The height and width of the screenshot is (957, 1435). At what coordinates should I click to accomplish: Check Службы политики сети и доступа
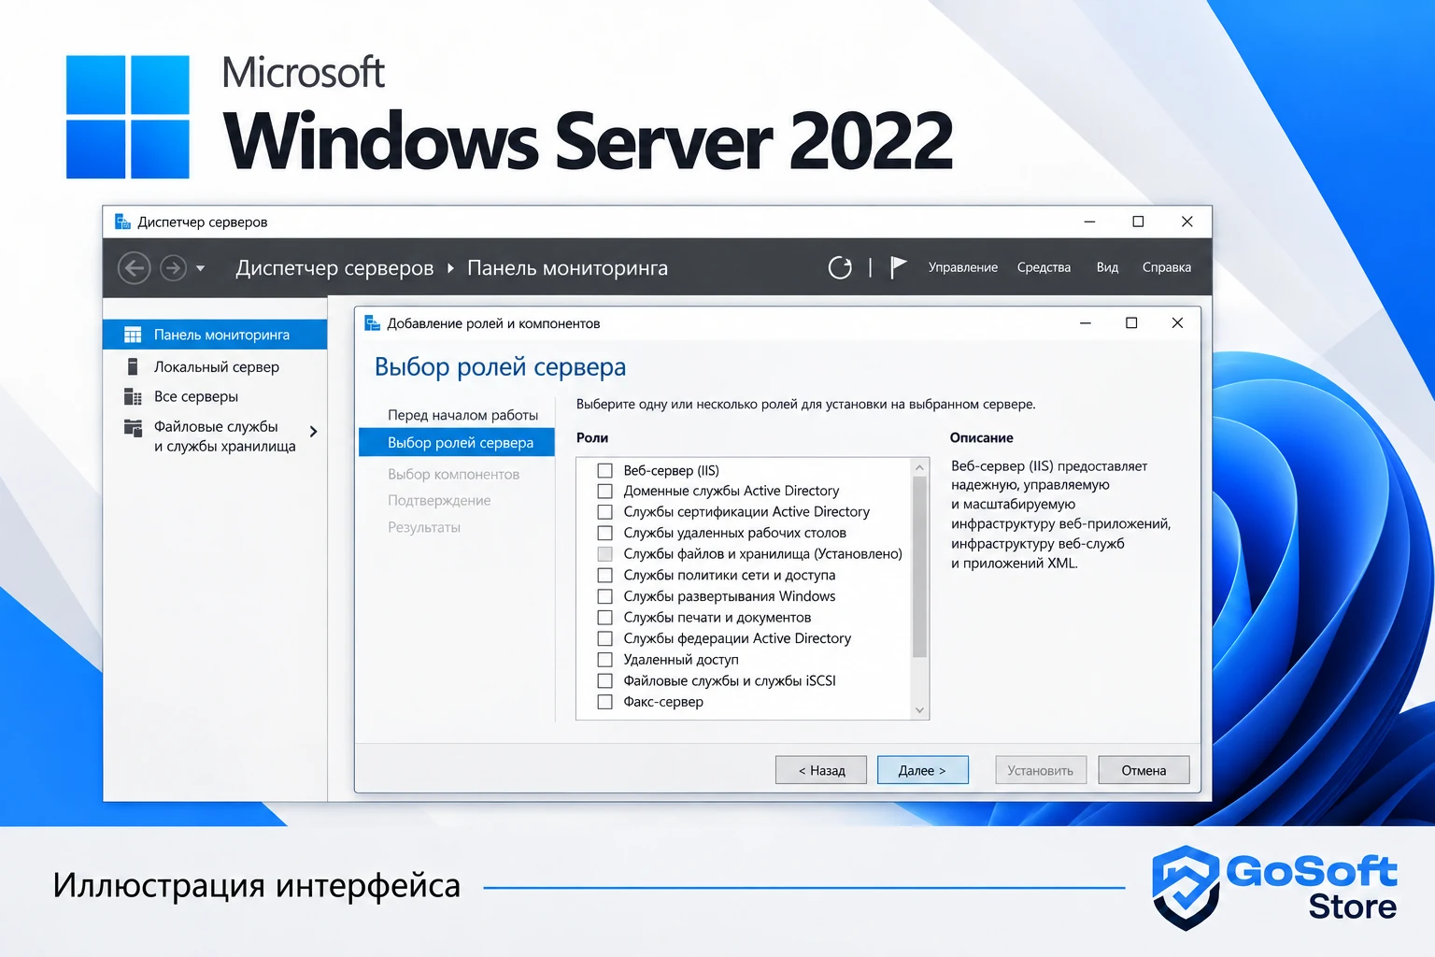[x=604, y=575]
